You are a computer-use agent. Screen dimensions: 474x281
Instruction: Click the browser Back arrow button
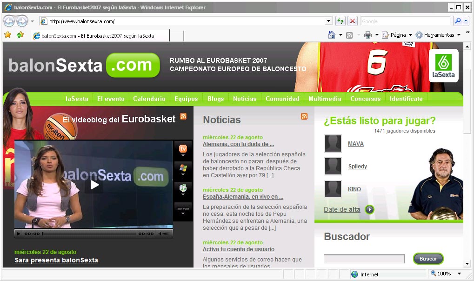coord(9,21)
